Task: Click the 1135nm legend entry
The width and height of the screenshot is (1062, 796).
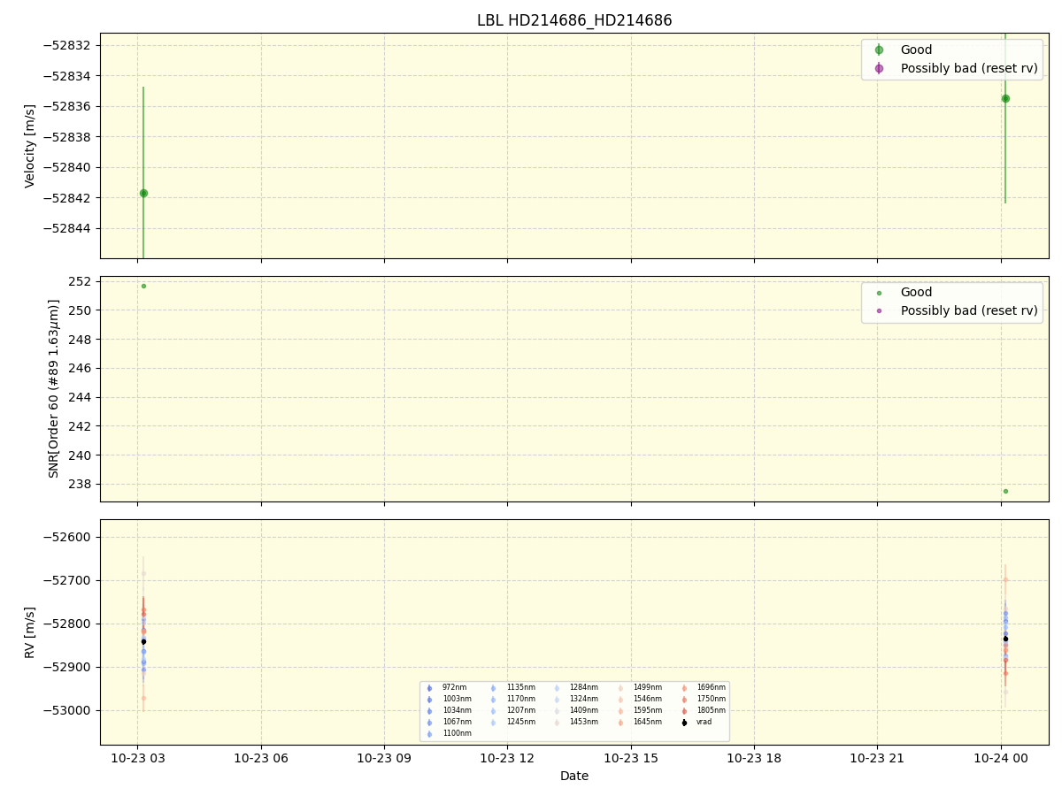Action: click(x=512, y=688)
